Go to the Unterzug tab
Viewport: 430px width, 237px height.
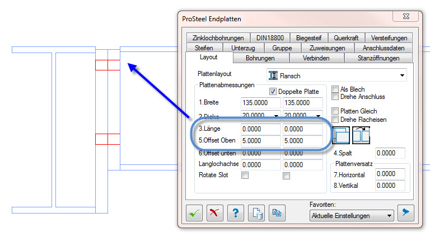243,48
